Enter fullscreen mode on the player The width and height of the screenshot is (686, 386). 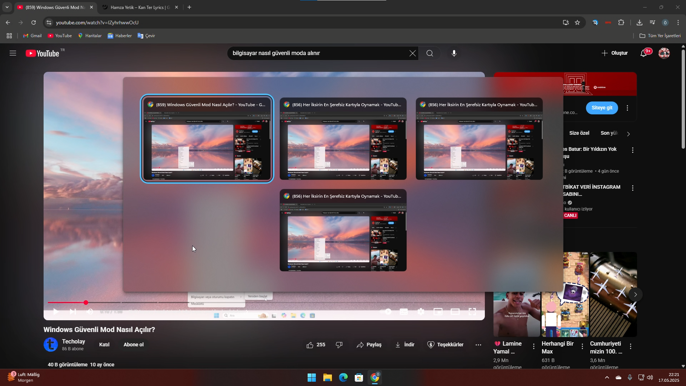[472, 312]
